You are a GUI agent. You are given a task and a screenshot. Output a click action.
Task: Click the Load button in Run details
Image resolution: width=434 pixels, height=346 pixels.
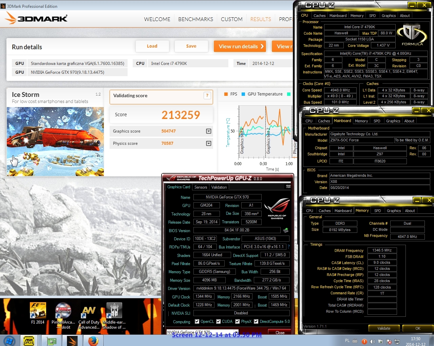coord(152,46)
